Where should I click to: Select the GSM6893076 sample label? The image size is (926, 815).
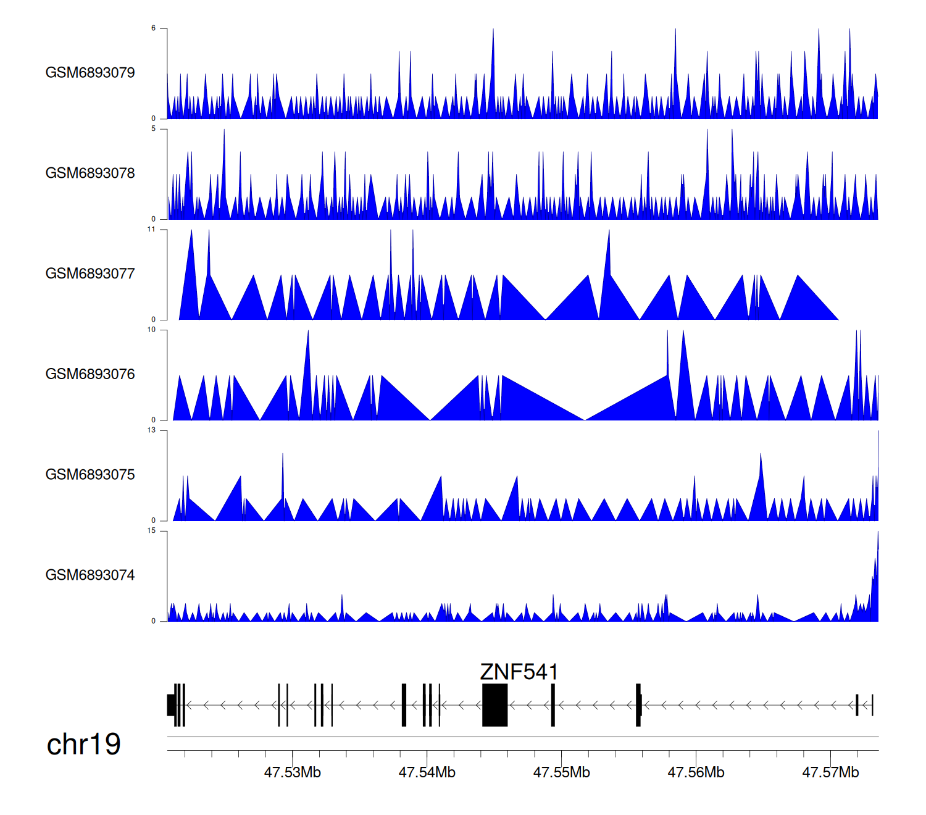click(x=90, y=374)
